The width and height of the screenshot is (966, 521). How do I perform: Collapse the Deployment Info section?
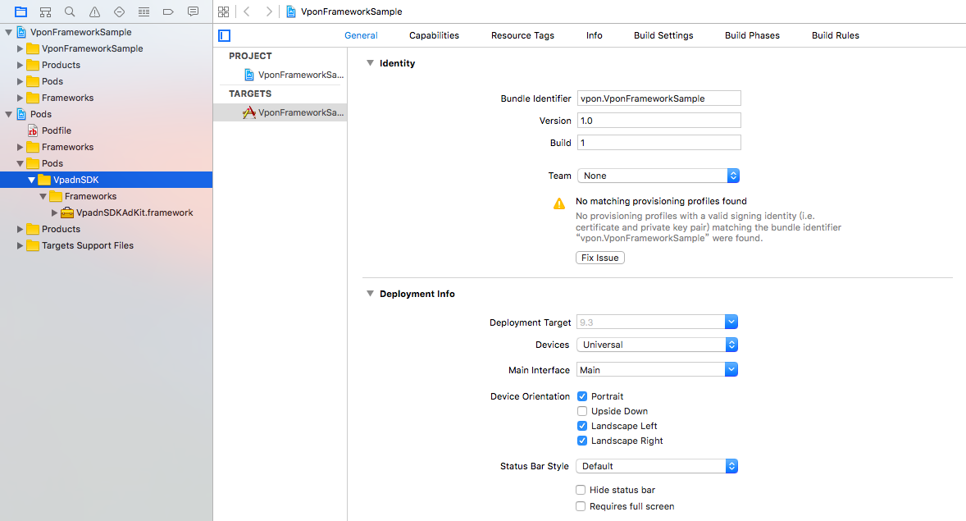(x=371, y=294)
